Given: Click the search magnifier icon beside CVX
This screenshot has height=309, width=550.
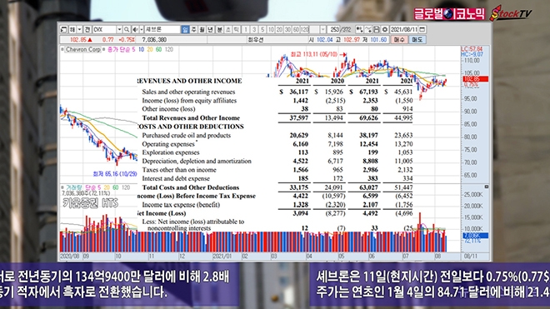Looking at the screenshot, I should point(127,29).
